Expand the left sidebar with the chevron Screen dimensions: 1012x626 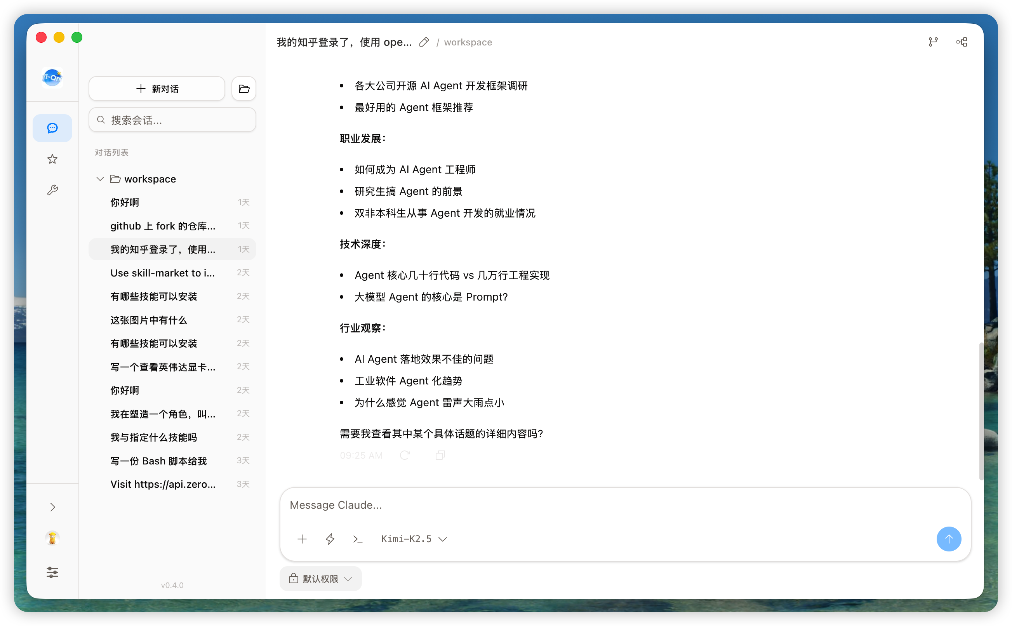[x=52, y=507]
